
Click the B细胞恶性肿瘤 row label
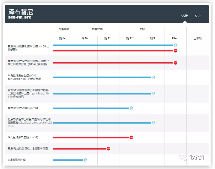17,160
